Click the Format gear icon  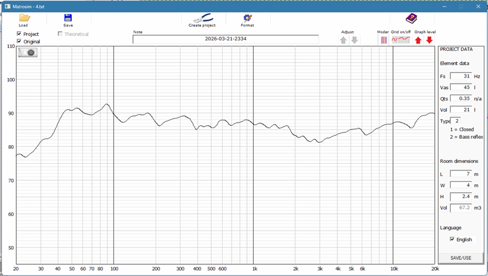pos(247,18)
